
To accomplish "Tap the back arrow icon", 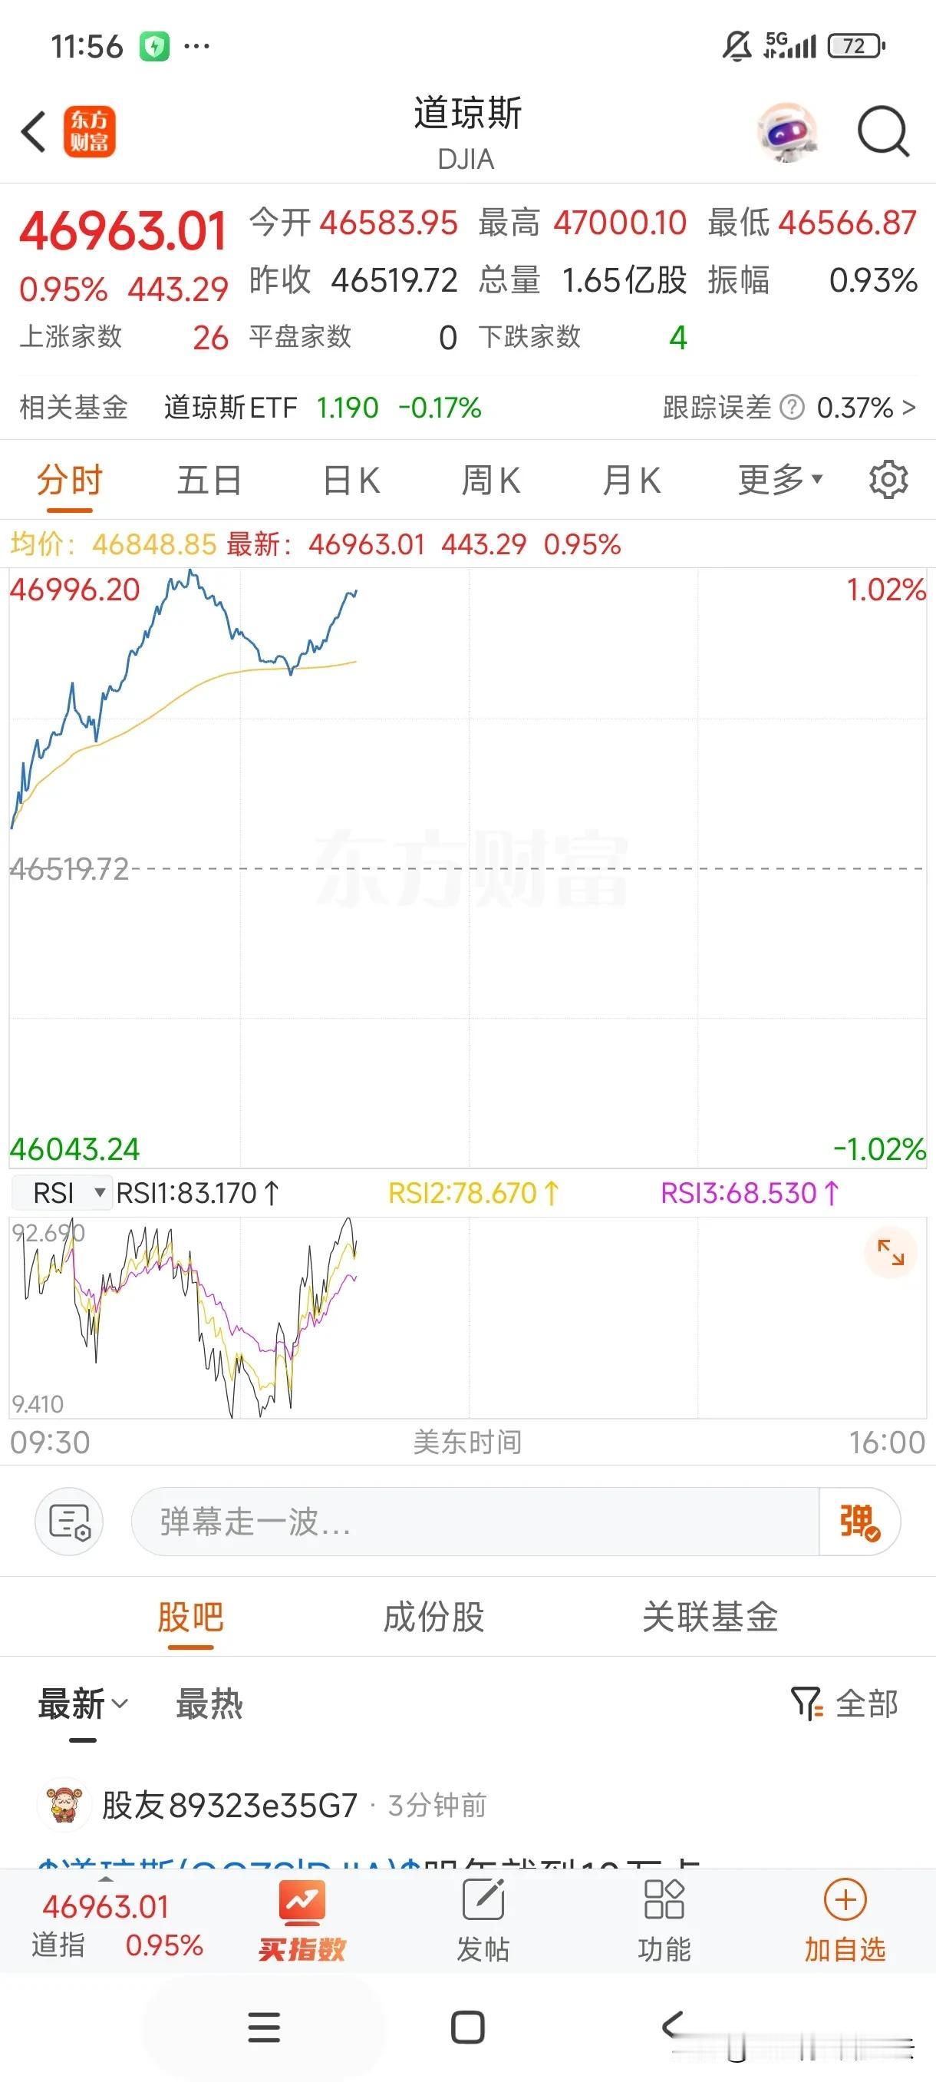I will coord(34,132).
